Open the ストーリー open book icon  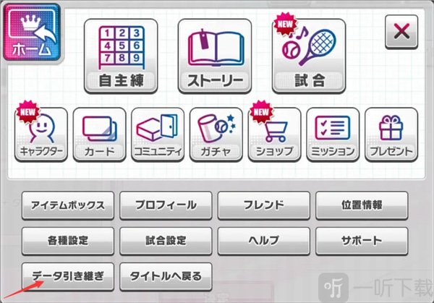[x=215, y=56]
